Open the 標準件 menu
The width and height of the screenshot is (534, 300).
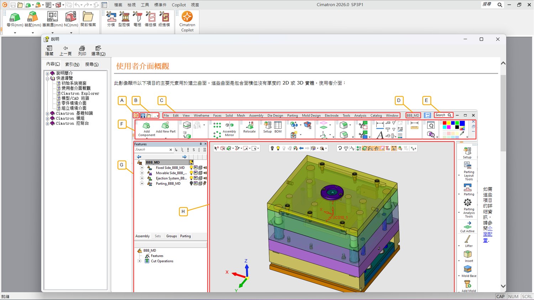click(160, 5)
